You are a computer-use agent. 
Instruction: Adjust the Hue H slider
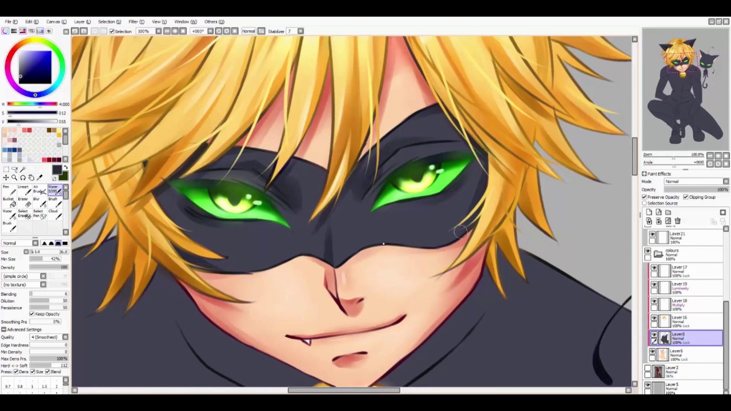(x=32, y=104)
